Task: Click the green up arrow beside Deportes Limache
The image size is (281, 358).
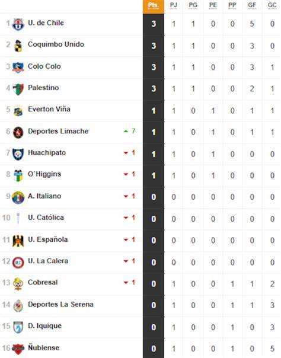Action: (x=126, y=131)
